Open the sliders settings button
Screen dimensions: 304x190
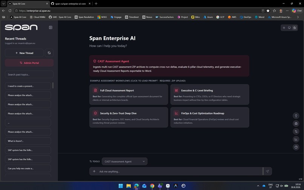click(296, 132)
